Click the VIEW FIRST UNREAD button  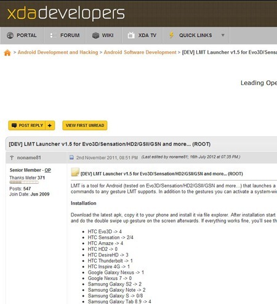[x=85, y=125]
